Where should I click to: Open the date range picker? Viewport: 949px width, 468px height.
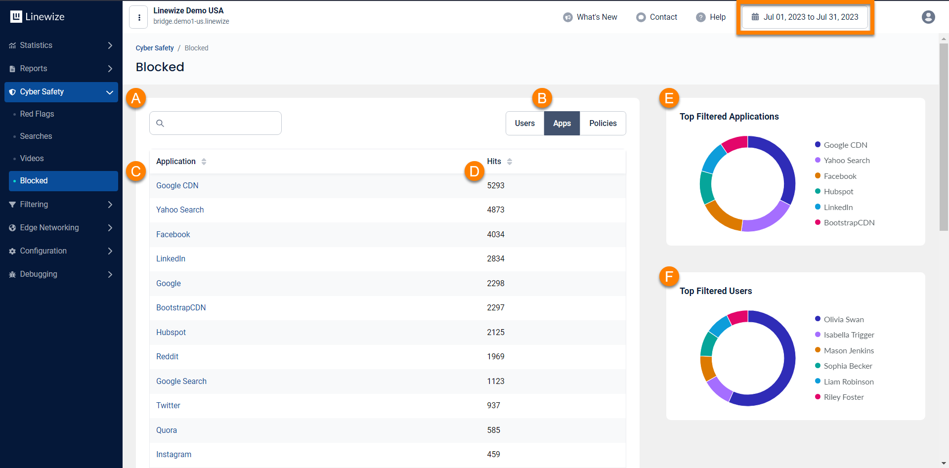click(805, 17)
